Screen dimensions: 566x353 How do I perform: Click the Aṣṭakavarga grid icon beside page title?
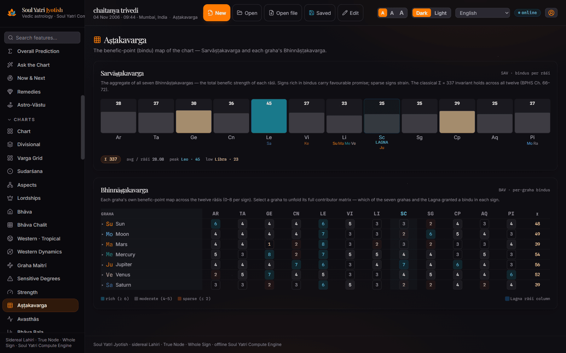[x=97, y=40]
